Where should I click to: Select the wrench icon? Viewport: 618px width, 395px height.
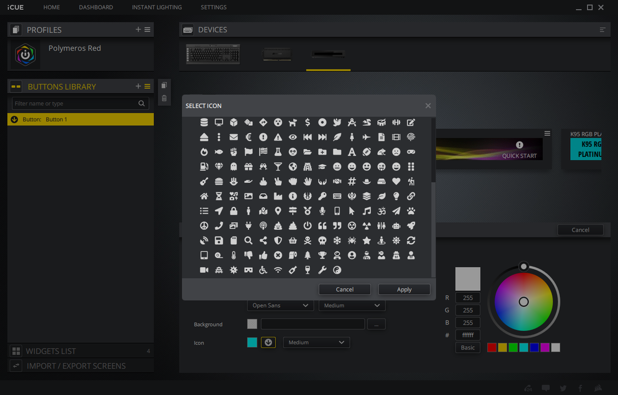(322, 270)
